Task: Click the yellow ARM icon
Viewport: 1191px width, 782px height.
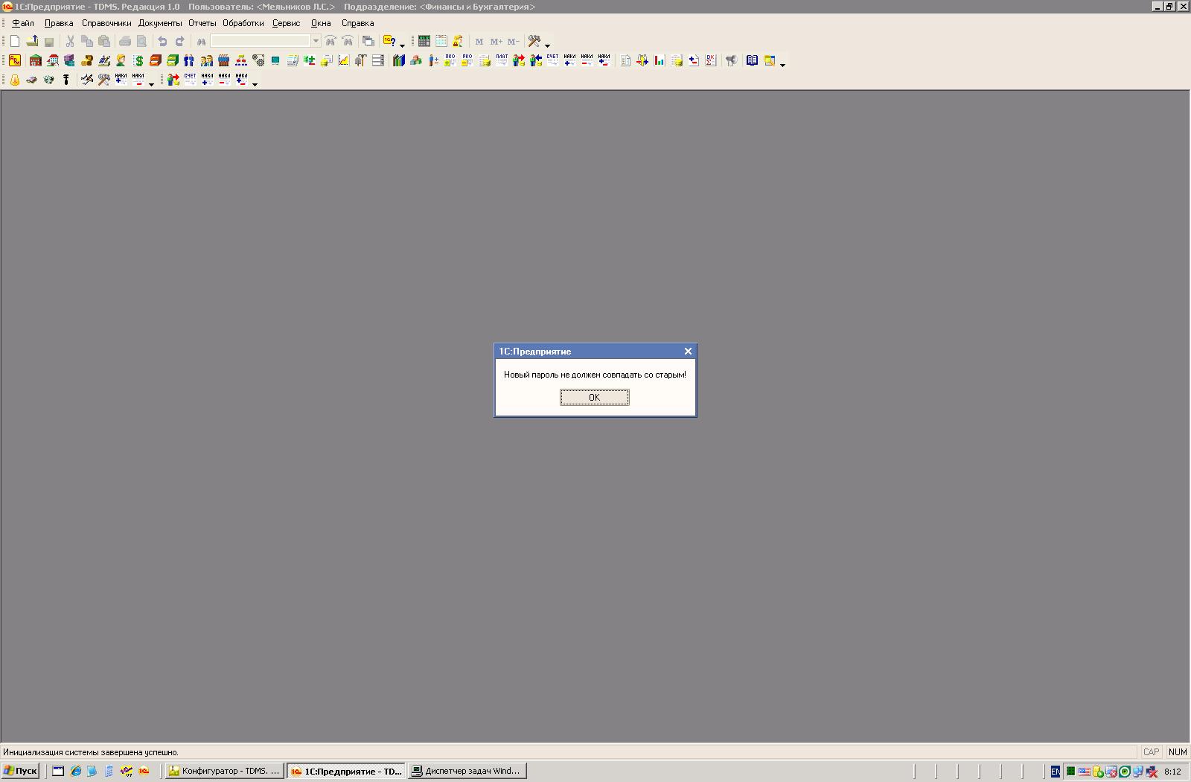Action: [15, 60]
